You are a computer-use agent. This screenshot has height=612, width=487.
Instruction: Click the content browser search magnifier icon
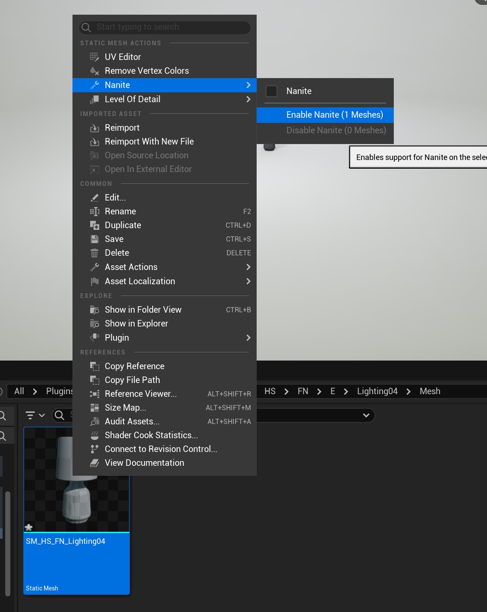tap(60, 415)
